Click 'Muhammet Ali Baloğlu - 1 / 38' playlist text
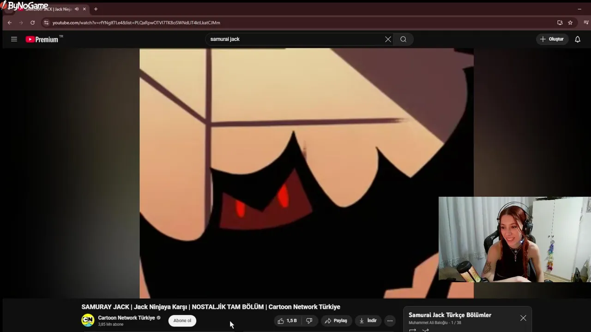591x332 pixels. tap(435, 323)
